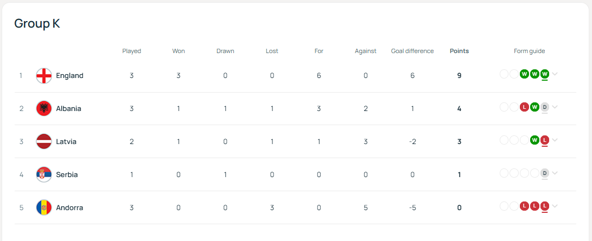592x241 pixels.
Task: Expand Serbia's form guide chevron
Action: (555, 173)
